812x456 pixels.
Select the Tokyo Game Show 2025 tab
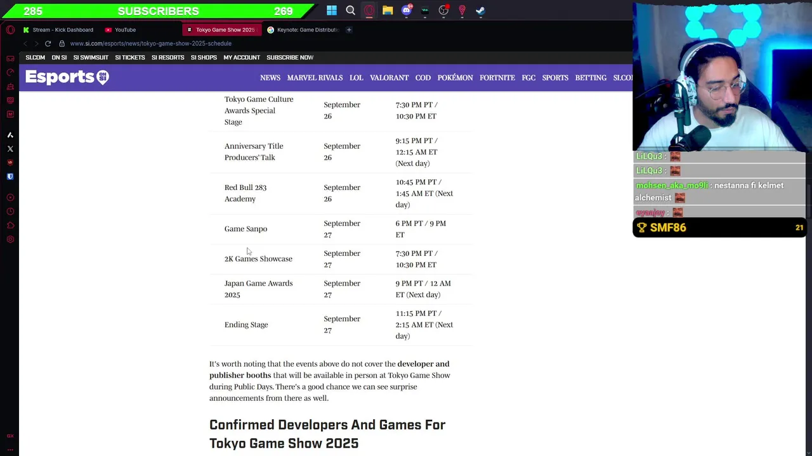(x=221, y=30)
